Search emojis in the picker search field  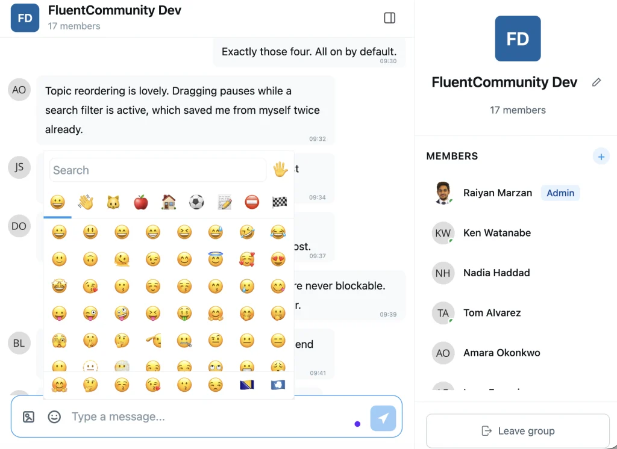[158, 170]
